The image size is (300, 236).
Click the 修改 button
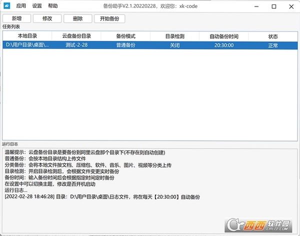(47, 18)
